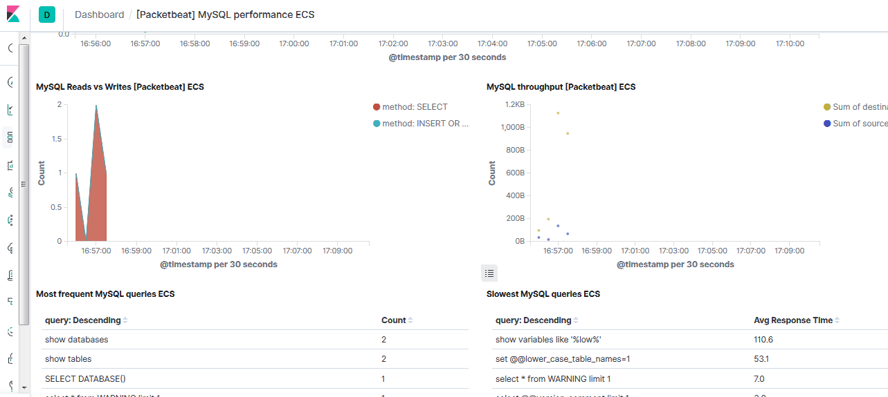Click Slowest MySQL queries ECS title
This screenshot has width=888, height=397.
pos(543,294)
